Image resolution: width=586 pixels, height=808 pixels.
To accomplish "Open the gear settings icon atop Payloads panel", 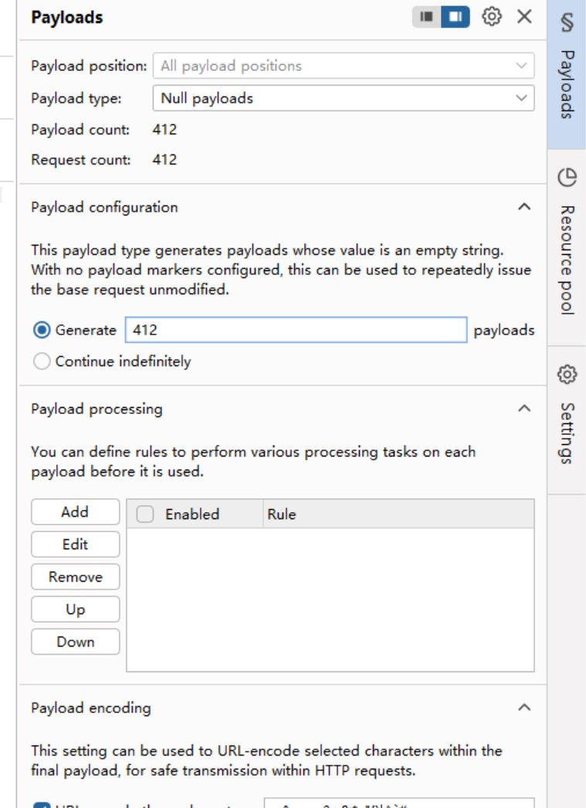I will pos(492,16).
